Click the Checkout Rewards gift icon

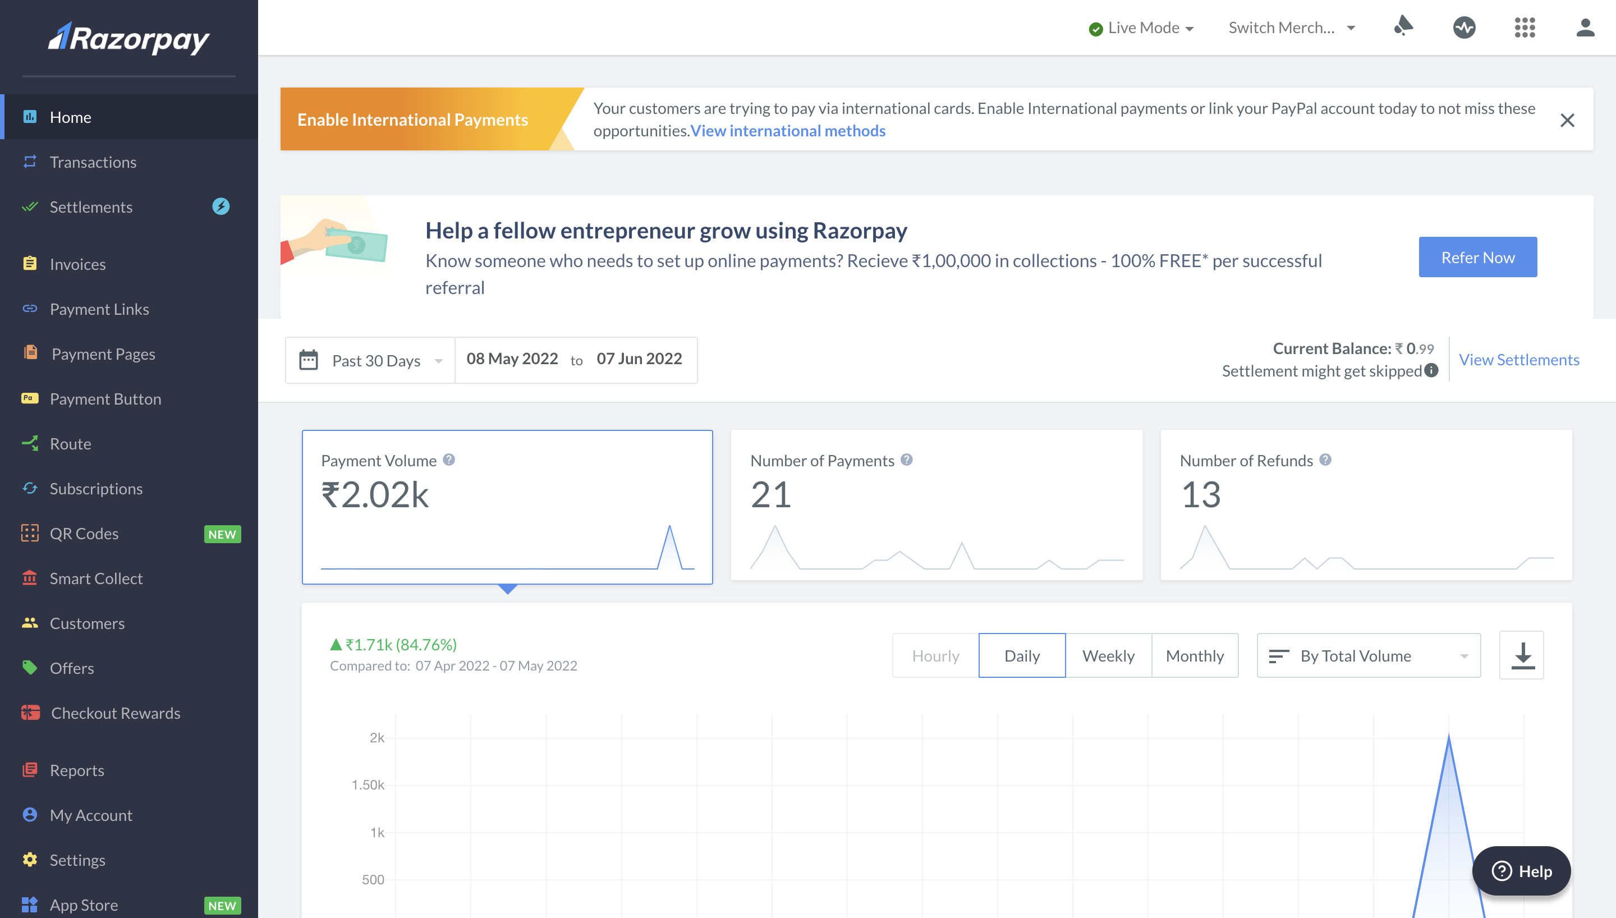tap(30, 713)
